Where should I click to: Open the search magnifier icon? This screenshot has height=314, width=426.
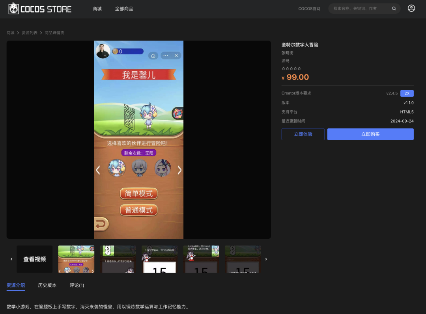tap(394, 8)
